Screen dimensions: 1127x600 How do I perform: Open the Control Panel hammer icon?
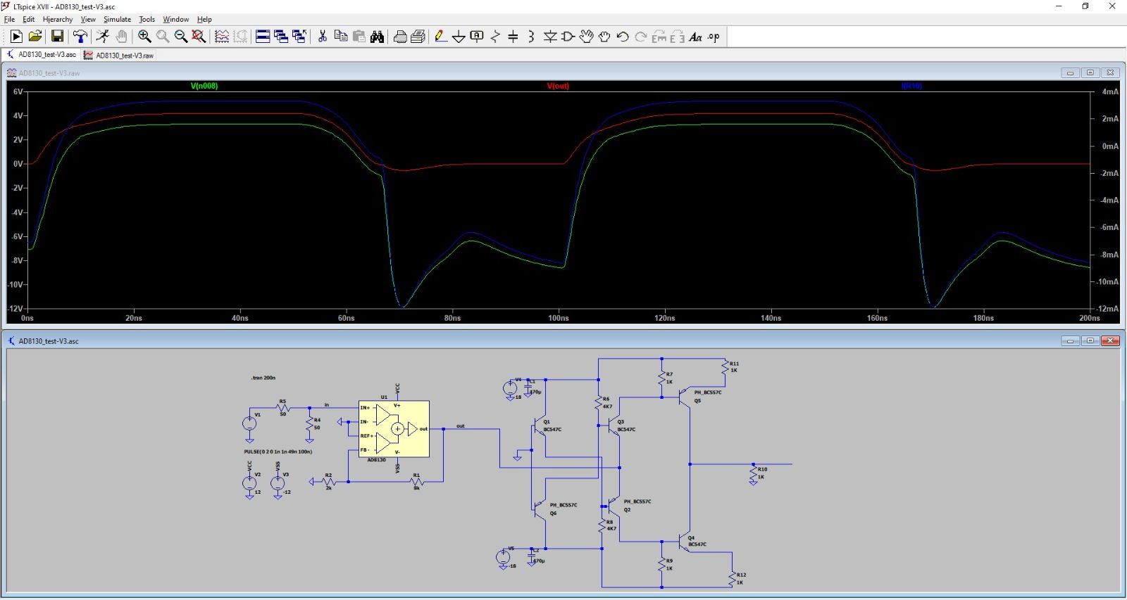click(80, 37)
